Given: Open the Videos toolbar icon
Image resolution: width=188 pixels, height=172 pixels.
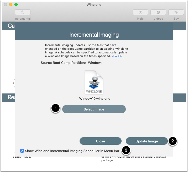Looking at the screenshot, I should (x=158, y=12).
